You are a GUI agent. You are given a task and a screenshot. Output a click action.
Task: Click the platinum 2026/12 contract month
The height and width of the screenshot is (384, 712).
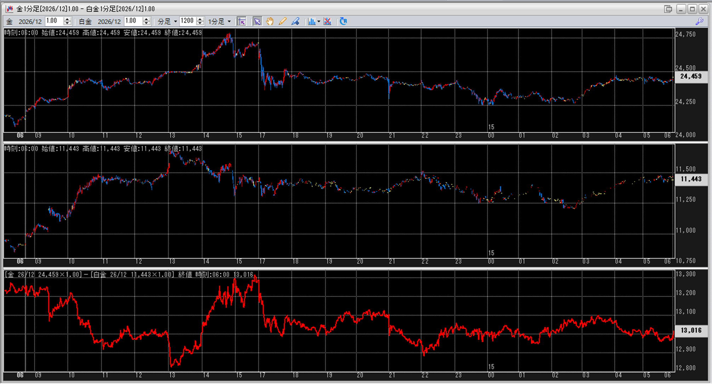109,22
